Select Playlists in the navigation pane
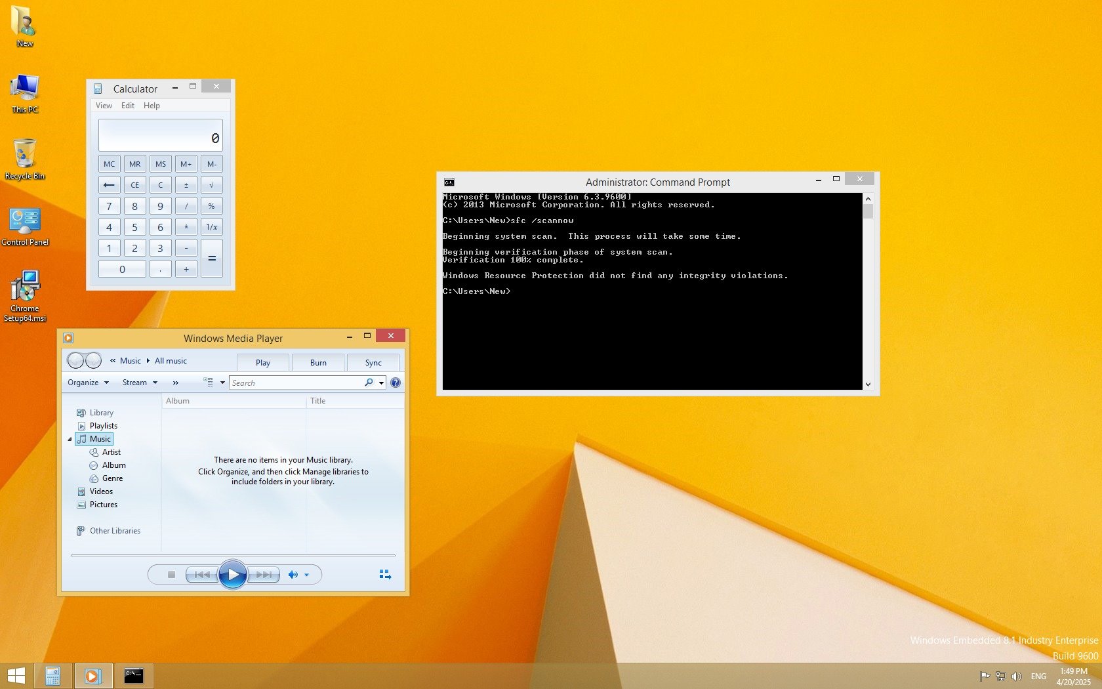Screen dimensions: 1102x689 (103, 426)
